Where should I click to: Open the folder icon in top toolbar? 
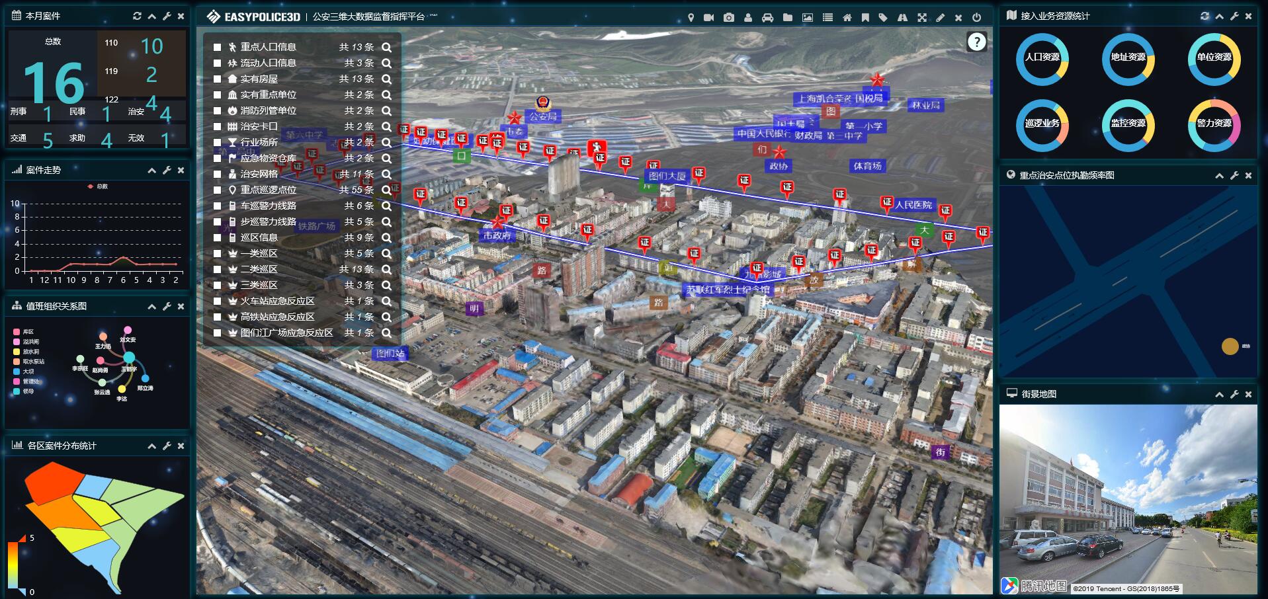[788, 18]
